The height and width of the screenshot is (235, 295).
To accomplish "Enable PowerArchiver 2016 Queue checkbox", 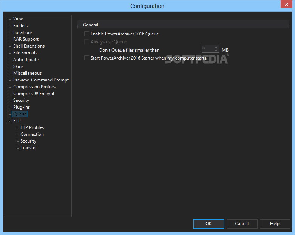I will point(86,34).
